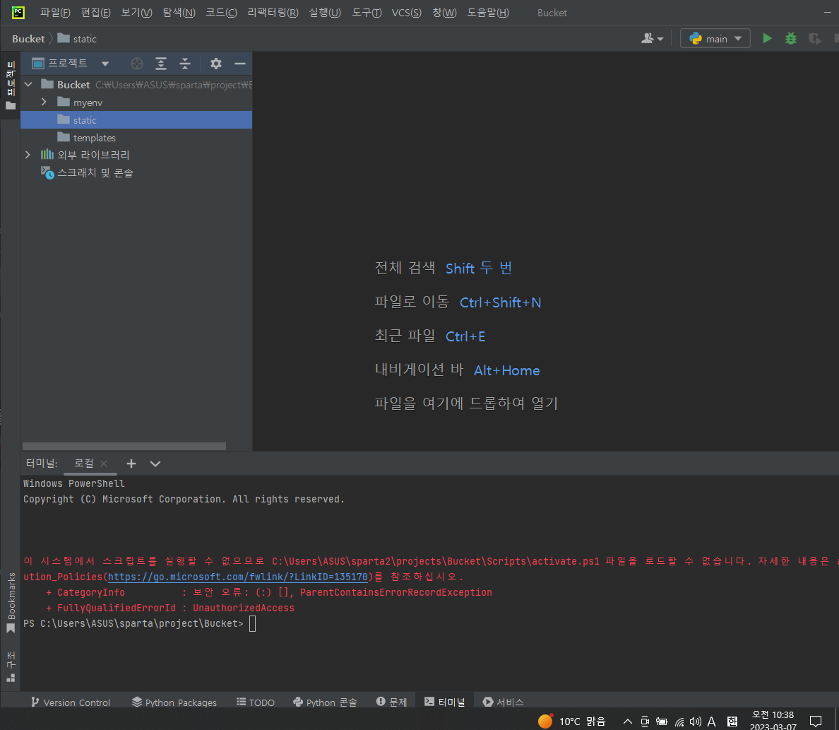Open the 창(W) menu
This screenshot has height=730, width=839.
coord(444,12)
